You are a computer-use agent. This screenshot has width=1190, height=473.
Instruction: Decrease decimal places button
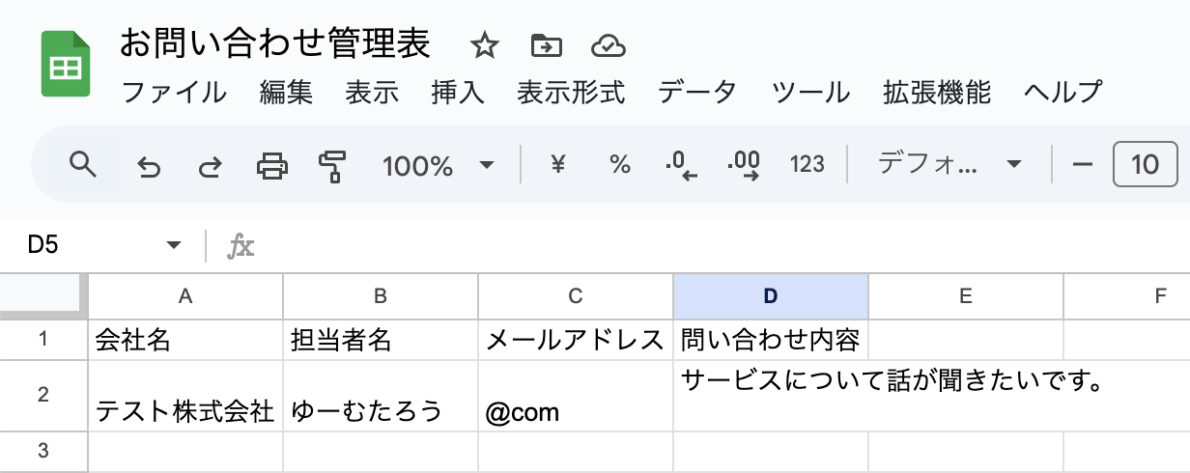pyautogui.click(x=681, y=165)
